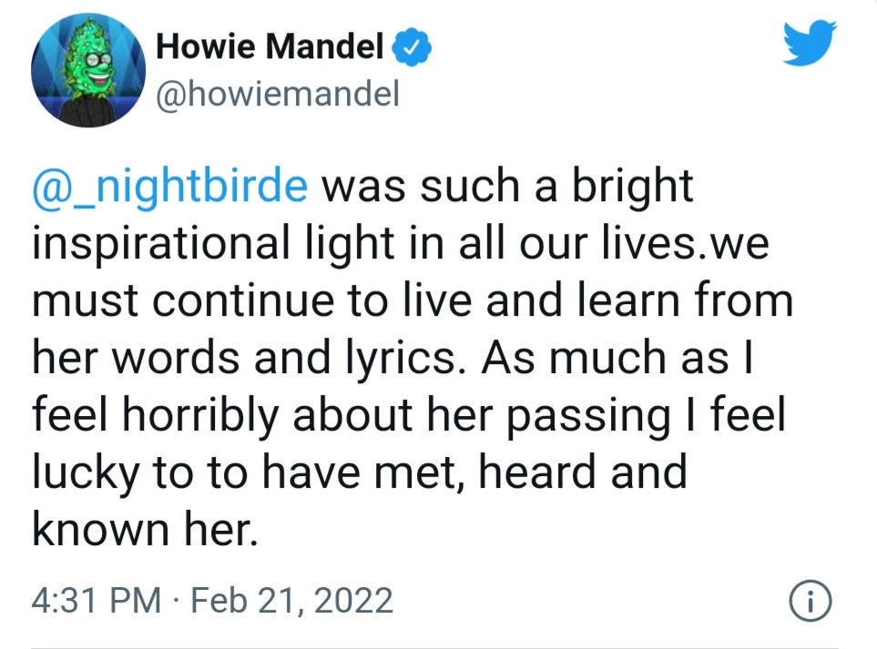This screenshot has width=877, height=649.
Task: Open the @_nightbirde mention link
Action: coord(170,188)
